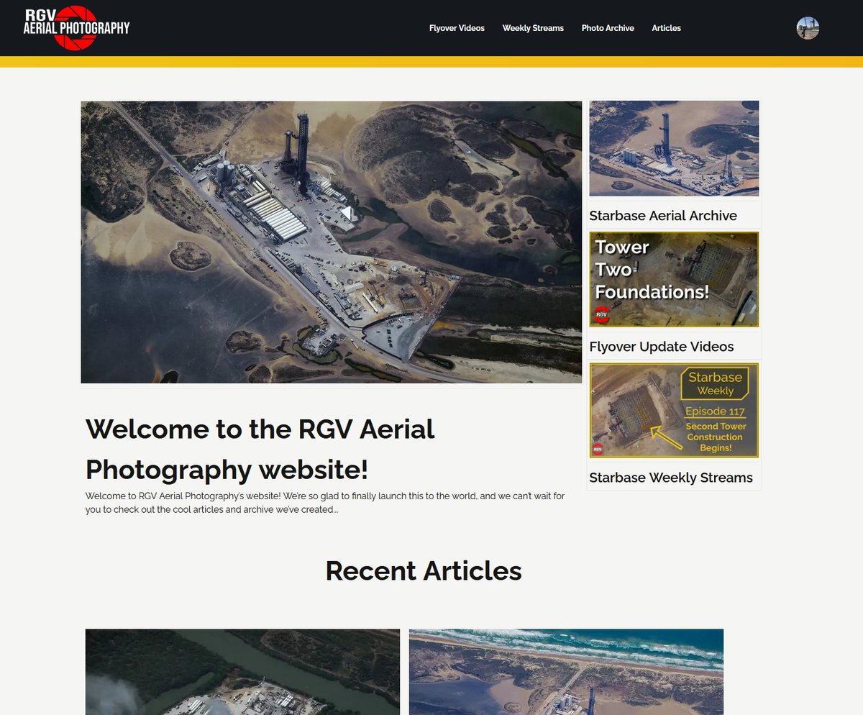Open the large Starbase aerial hero image
Image resolution: width=863 pixels, height=715 pixels.
[332, 242]
